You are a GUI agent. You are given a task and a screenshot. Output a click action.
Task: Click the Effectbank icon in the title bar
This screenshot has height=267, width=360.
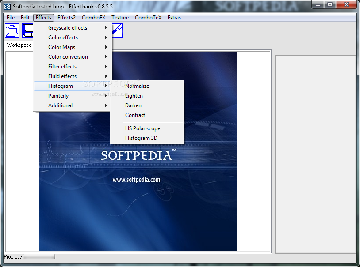pos(7,7)
